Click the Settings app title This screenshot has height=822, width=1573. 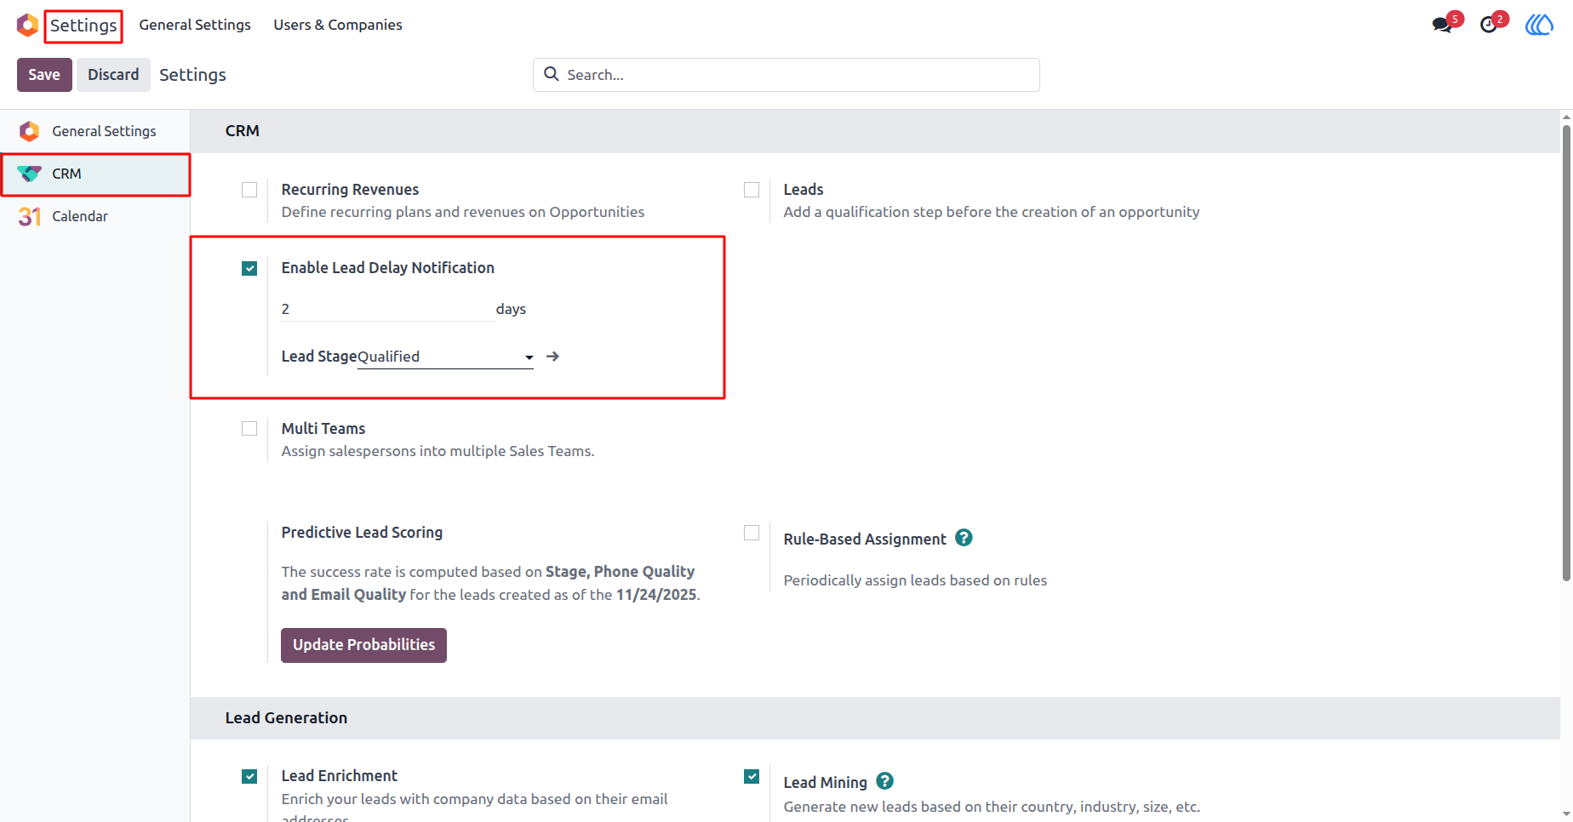pos(83,26)
